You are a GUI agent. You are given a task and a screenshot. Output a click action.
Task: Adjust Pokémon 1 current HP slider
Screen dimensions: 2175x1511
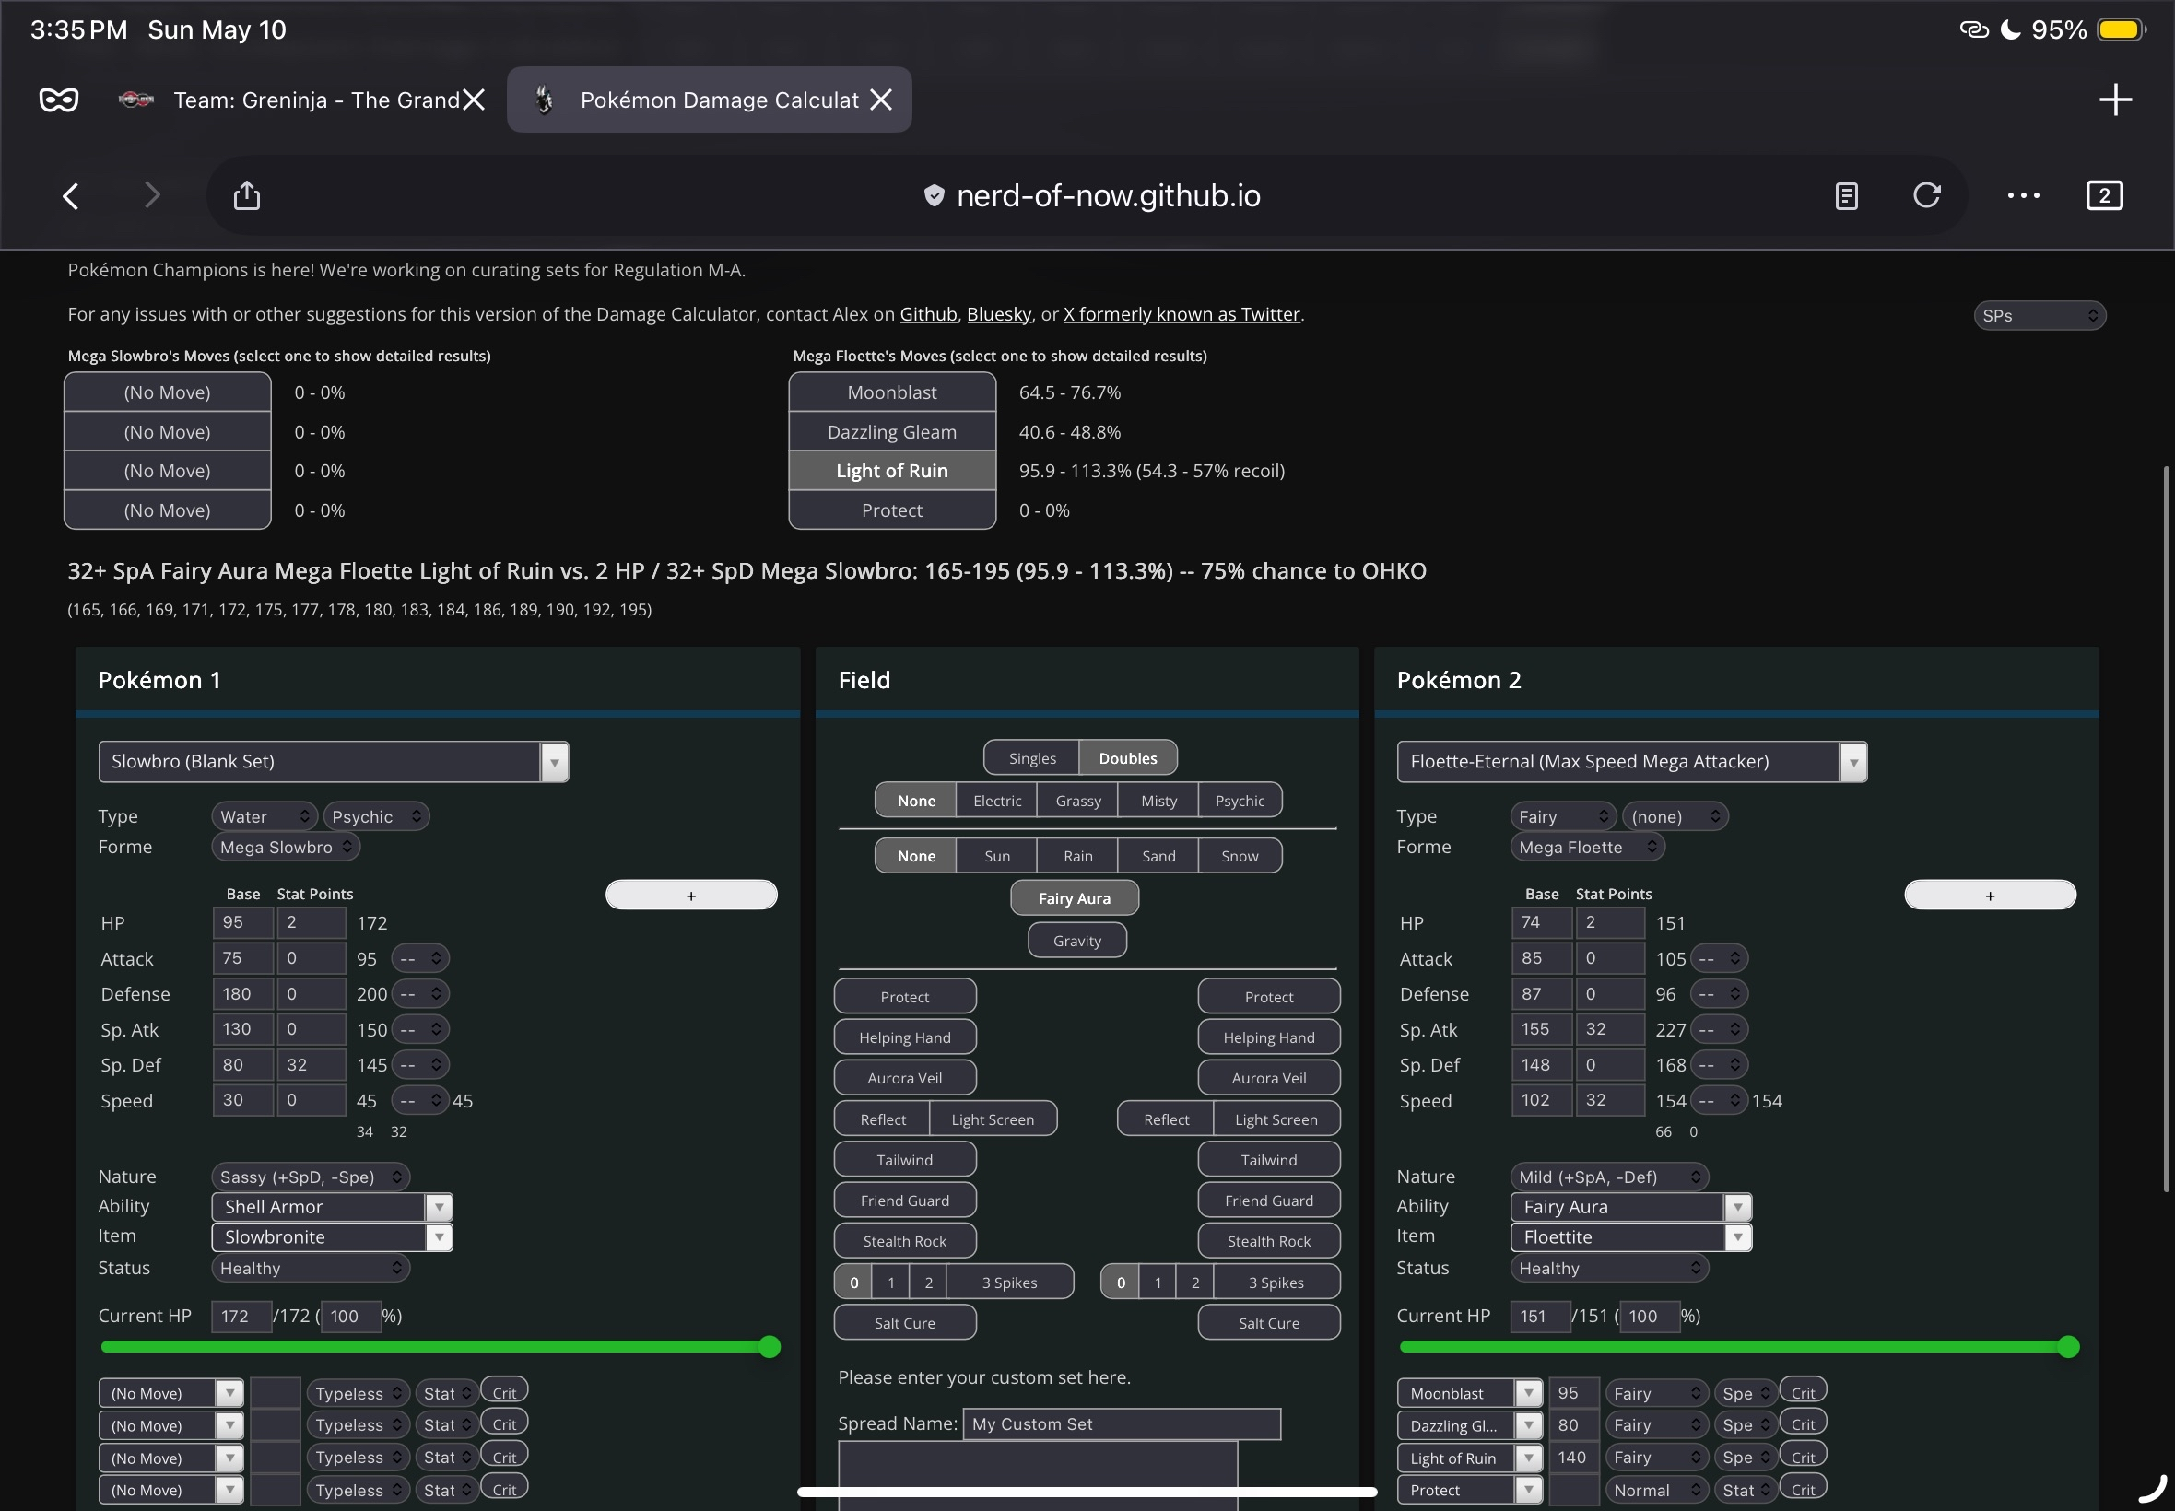441,1347
